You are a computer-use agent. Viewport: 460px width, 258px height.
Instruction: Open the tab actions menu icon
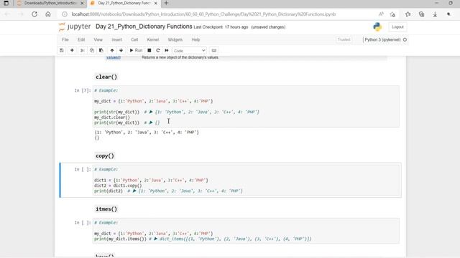(6, 3)
